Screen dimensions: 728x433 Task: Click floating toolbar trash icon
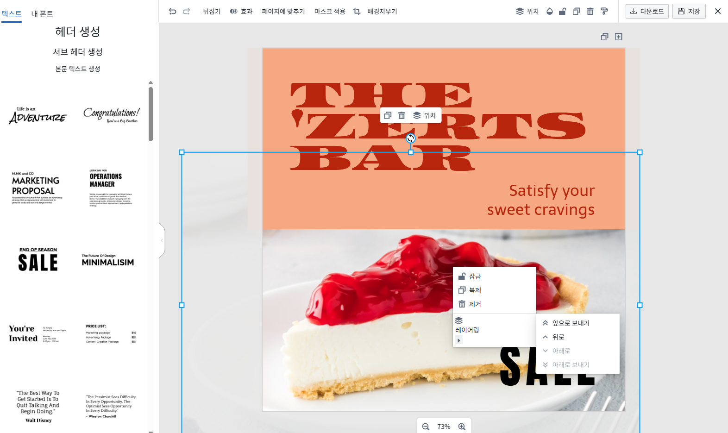pos(402,115)
